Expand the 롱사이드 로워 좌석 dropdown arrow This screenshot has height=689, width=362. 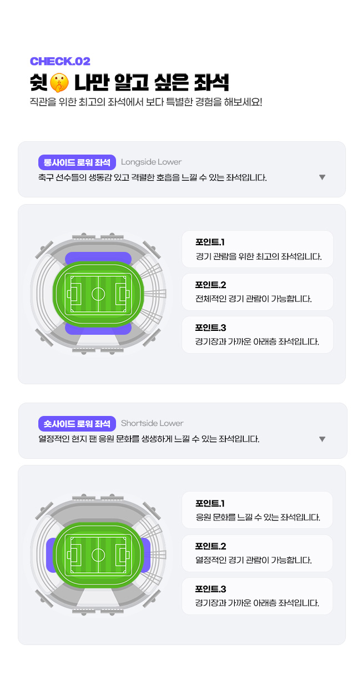pos(322,177)
